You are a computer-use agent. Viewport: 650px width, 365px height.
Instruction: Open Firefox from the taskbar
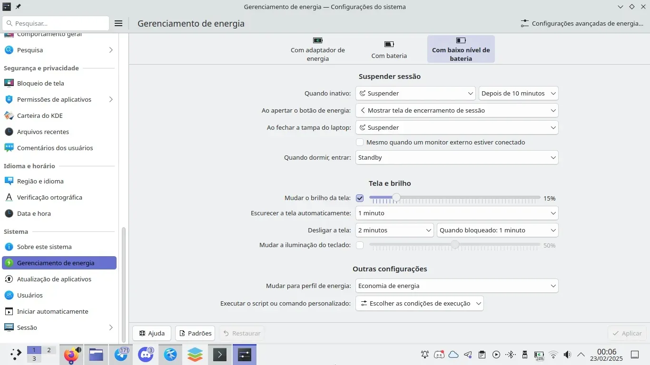tap(71, 355)
